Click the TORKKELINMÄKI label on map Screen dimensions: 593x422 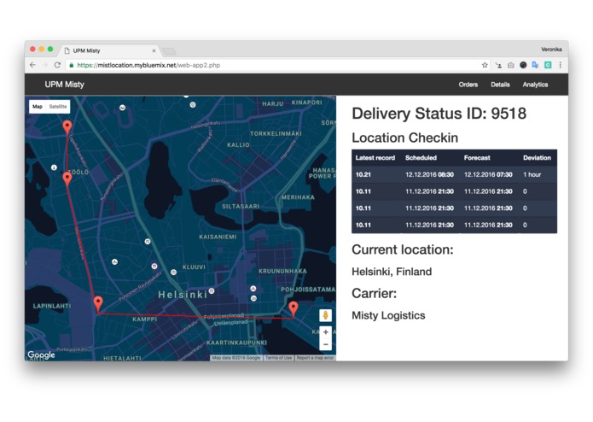(x=276, y=133)
